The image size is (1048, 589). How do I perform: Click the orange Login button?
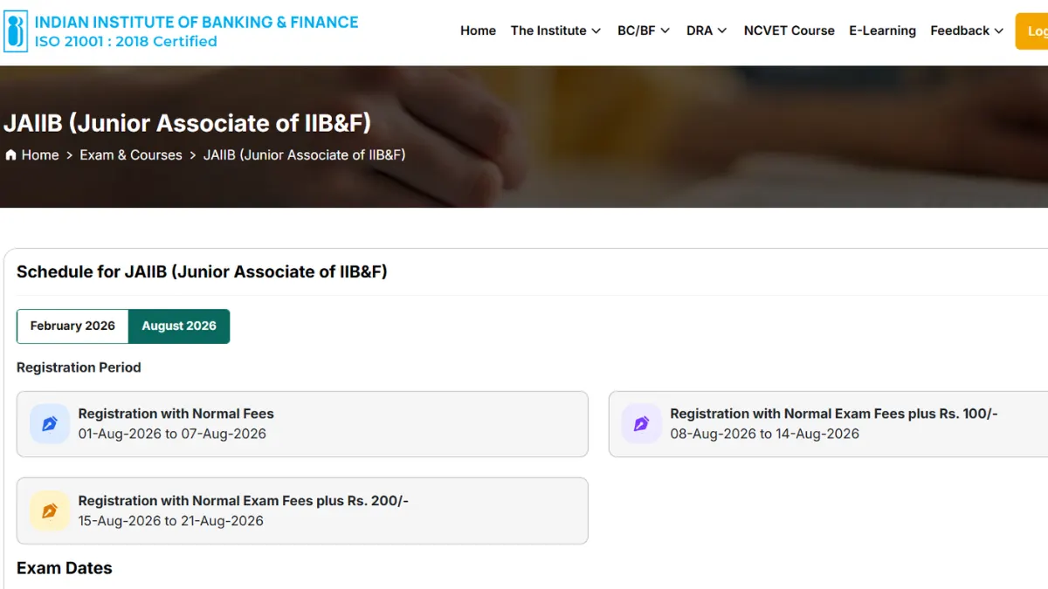pos(1031,31)
